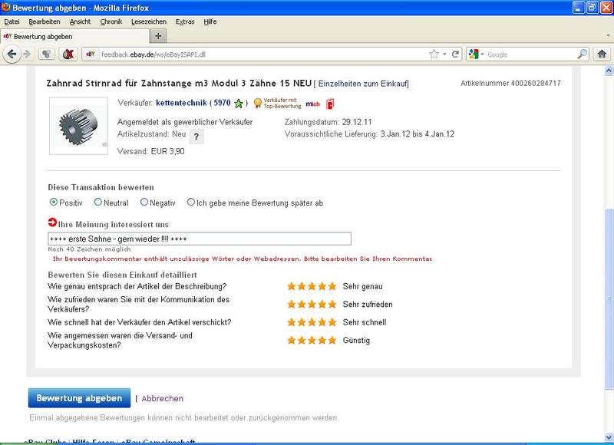Click the red shop icon beside 'mich'
The width and height of the screenshot is (614, 445).
point(330,104)
